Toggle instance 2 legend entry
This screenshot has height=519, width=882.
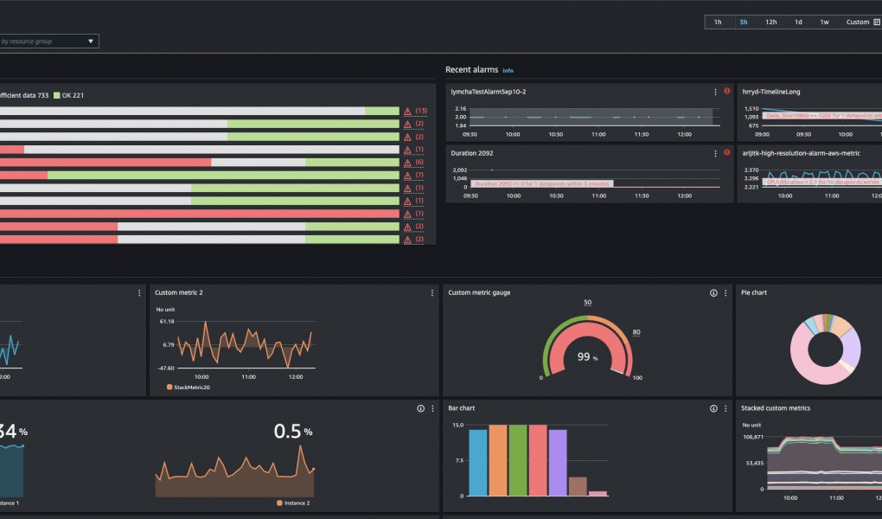(x=293, y=503)
